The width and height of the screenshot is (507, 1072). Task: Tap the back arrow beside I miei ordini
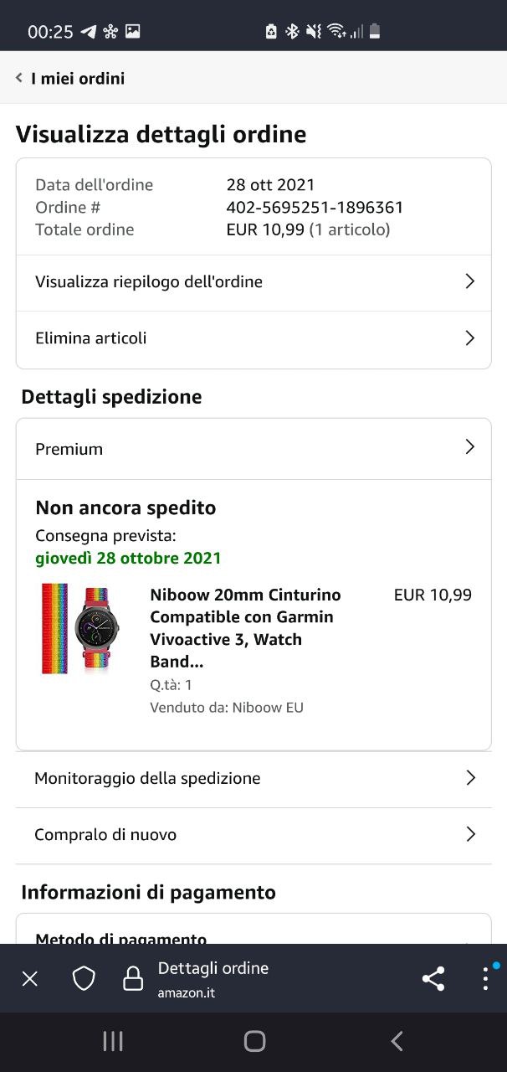tap(19, 78)
